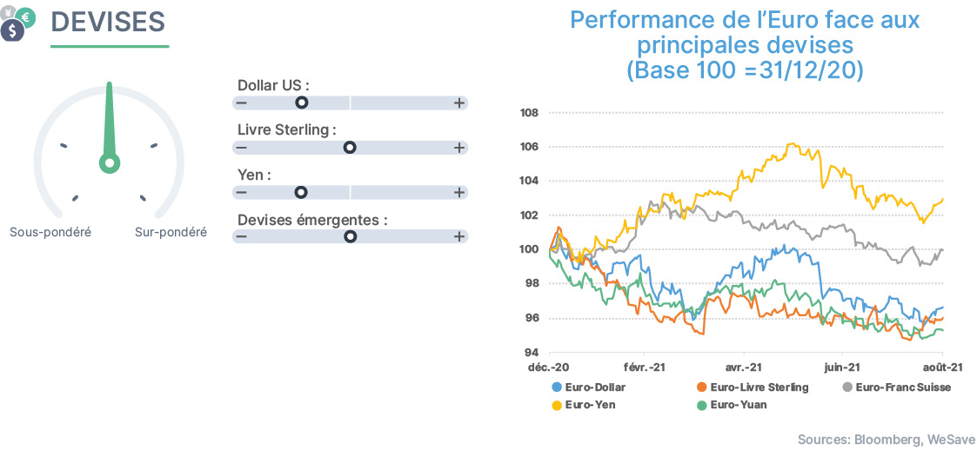Image resolution: width=977 pixels, height=450 pixels.
Task: Click the green gauge needle hub
Action: (x=110, y=163)
